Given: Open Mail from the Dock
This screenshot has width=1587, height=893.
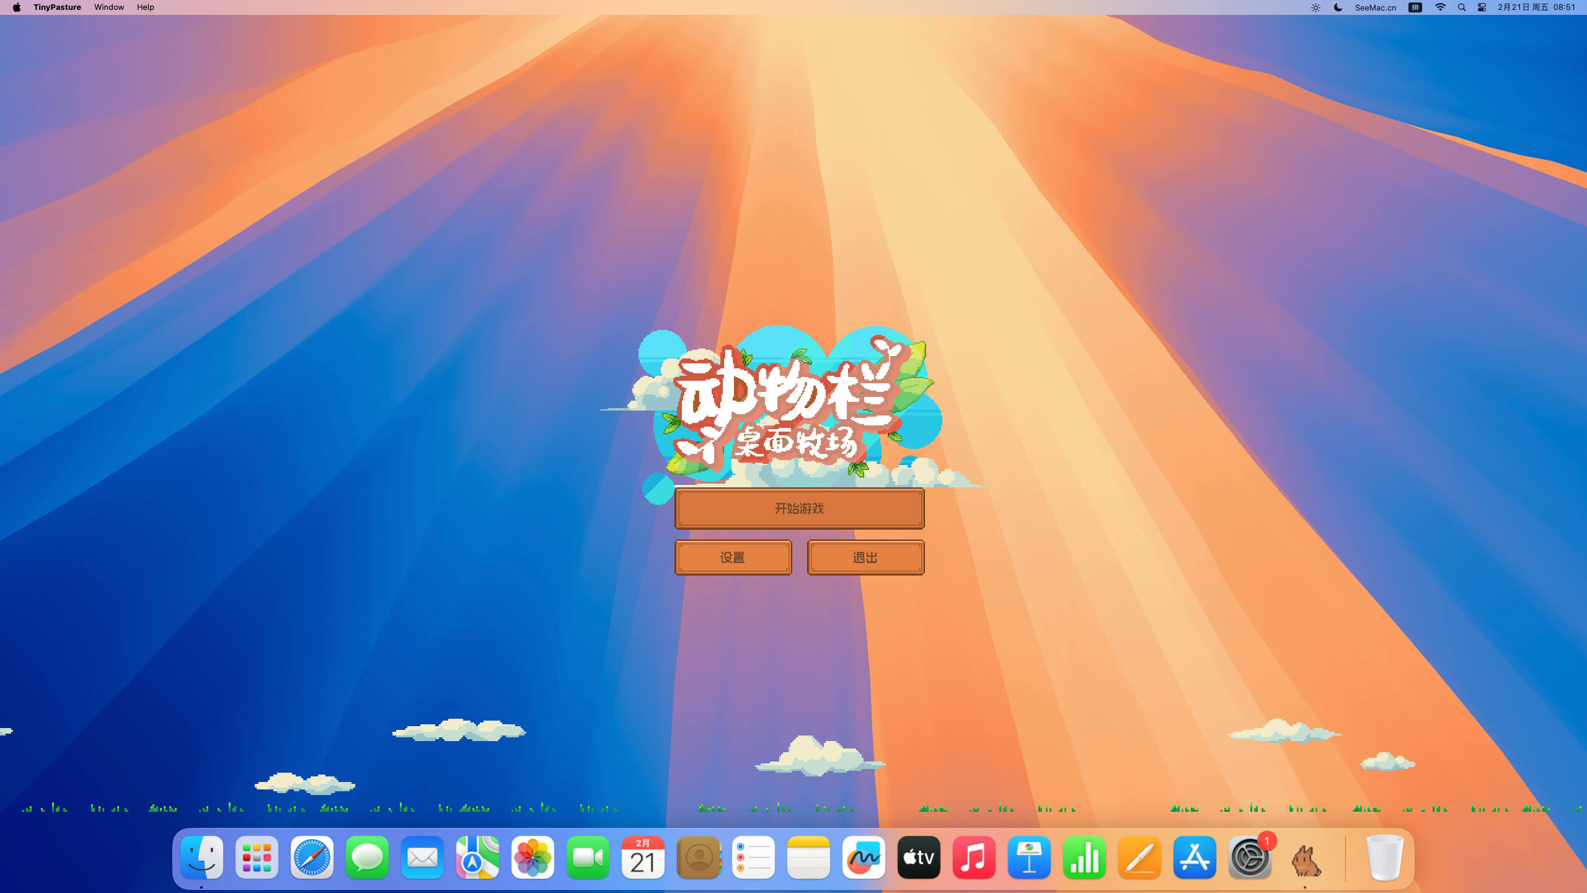Looking at the screenshot, I should point(422,858).
